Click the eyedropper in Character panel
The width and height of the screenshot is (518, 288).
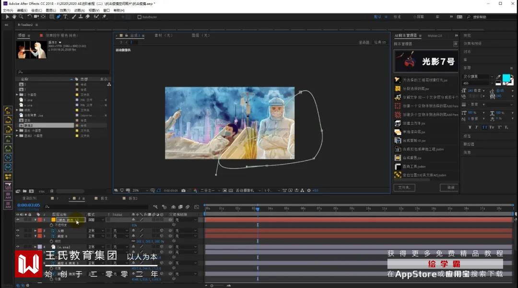[498, 77]
